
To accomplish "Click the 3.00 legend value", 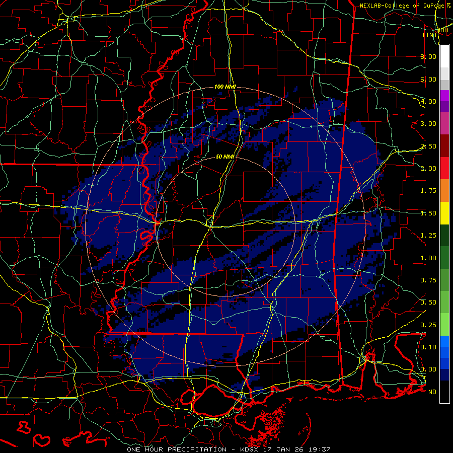I will [428, 124].
